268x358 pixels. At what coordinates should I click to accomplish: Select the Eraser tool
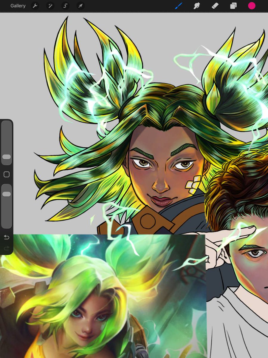click(215, 6)
